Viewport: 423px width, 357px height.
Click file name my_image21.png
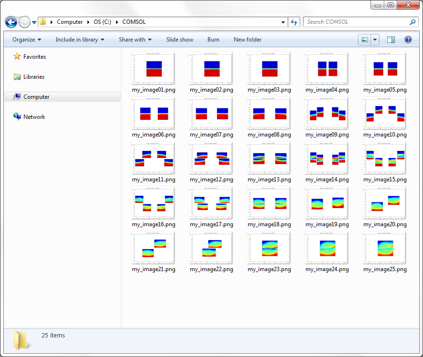[x=153, y=270]
